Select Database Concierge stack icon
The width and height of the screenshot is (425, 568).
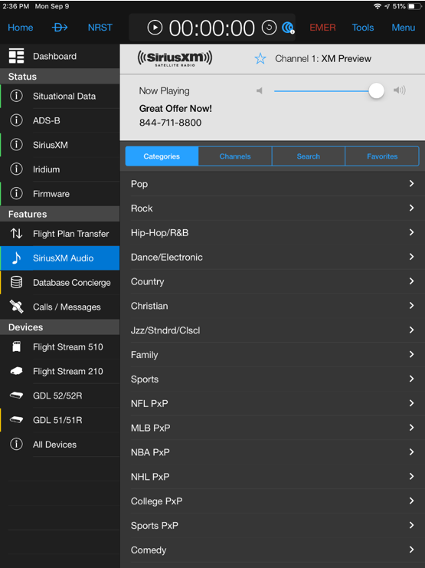16,282
